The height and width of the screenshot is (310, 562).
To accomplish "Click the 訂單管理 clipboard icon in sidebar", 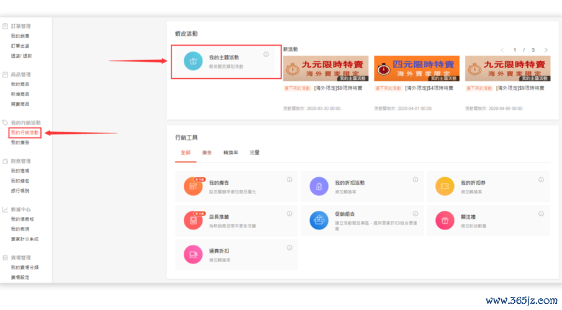I will [x=5, y=26].
